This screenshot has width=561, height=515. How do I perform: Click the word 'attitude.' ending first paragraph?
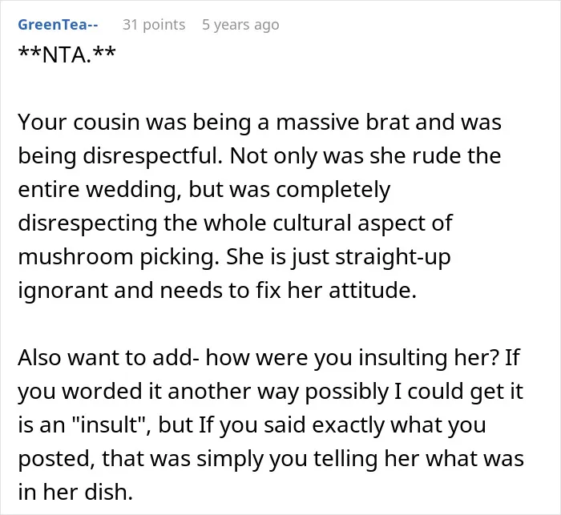point(373,291)
